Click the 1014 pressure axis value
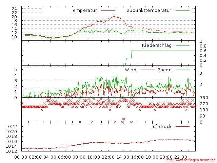This screenshot has height=163, width=217. pos(11,146)
